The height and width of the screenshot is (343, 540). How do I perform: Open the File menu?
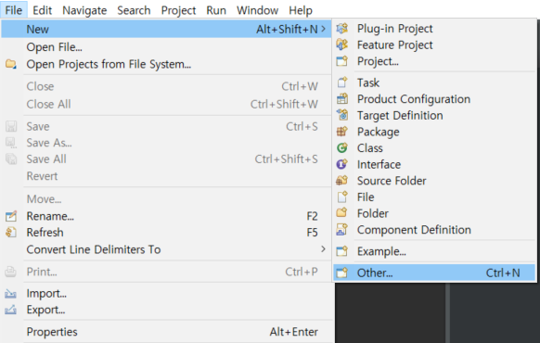click(13, 10)
